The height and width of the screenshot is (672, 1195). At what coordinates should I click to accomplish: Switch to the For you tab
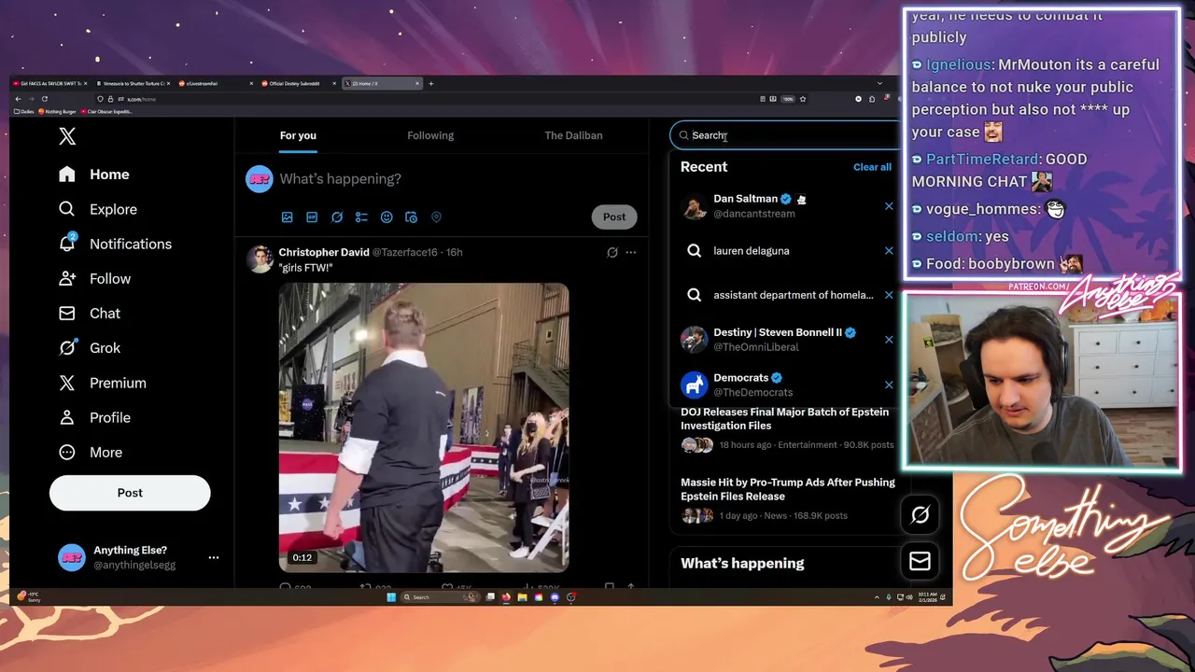[298, 135]
